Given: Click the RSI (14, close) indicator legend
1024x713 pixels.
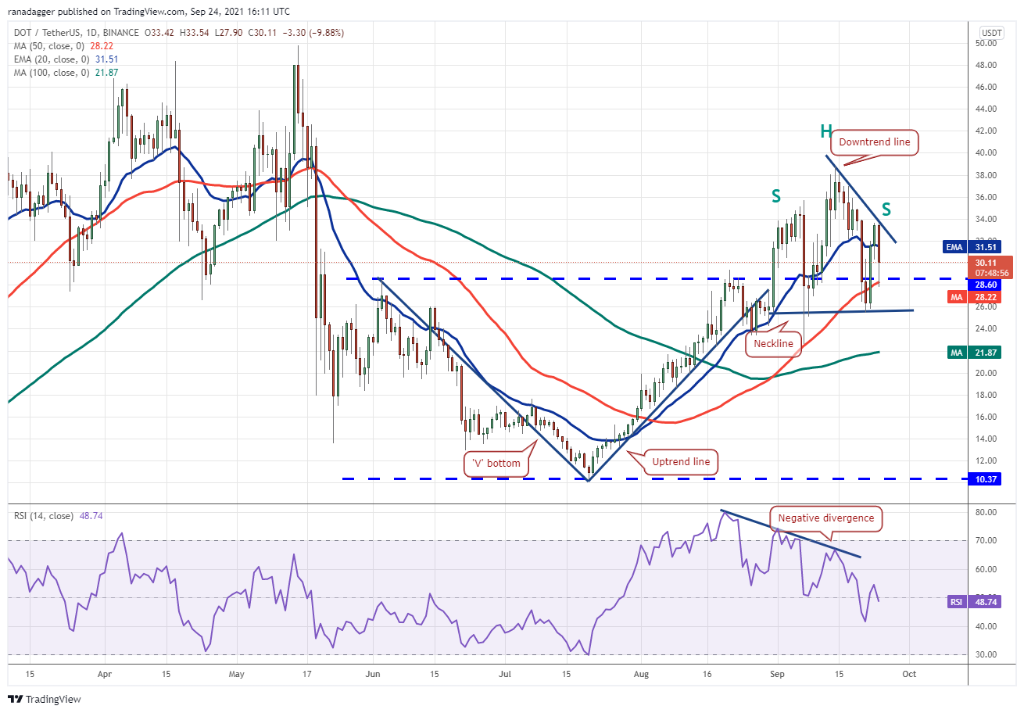Looking at the screenshot, I should point(57,516).
